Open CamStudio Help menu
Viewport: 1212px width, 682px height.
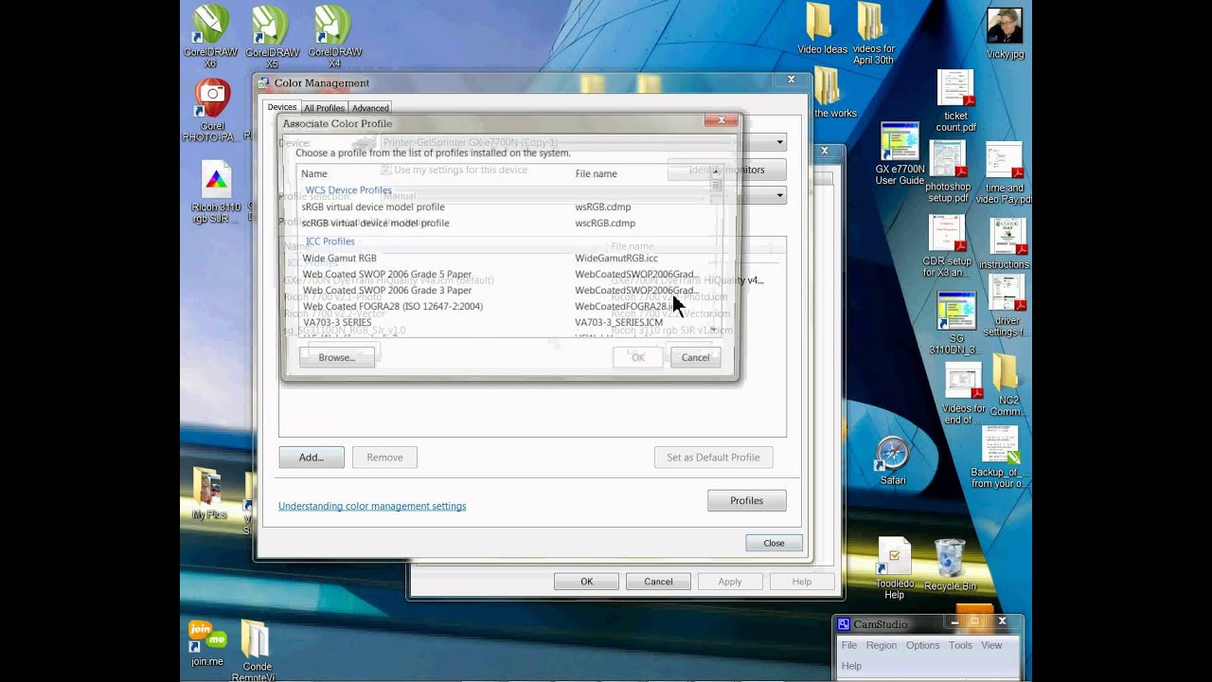pyautogui.click(x=851, y=666)
